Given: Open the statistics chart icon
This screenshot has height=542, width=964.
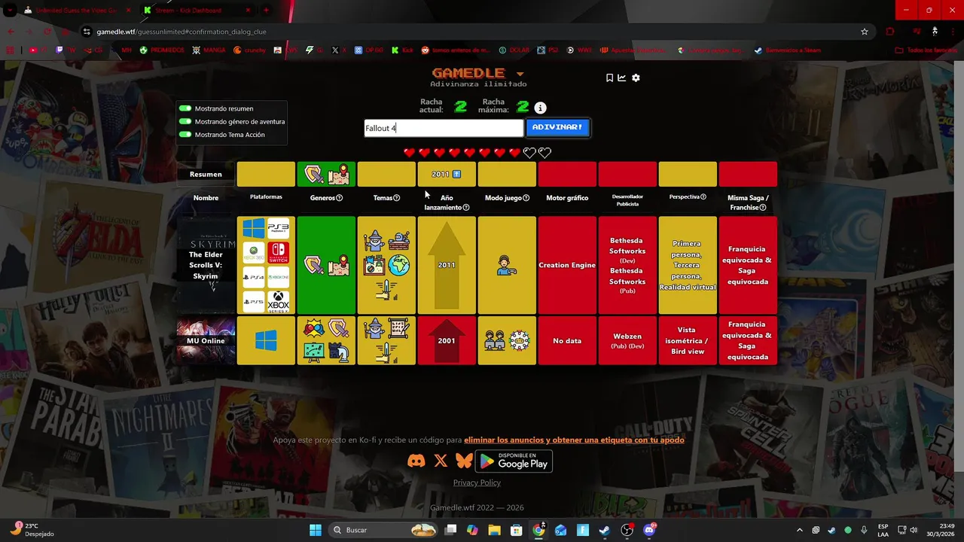Looking at the screenshot, I should (622, 78).
